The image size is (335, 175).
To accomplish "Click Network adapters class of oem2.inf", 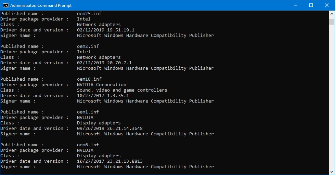I will click(x=99, y=57).
